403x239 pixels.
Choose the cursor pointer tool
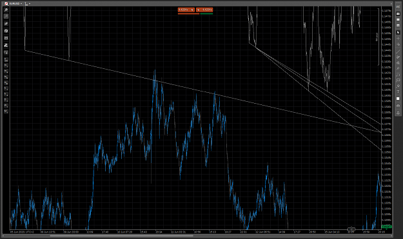point(398,33)
